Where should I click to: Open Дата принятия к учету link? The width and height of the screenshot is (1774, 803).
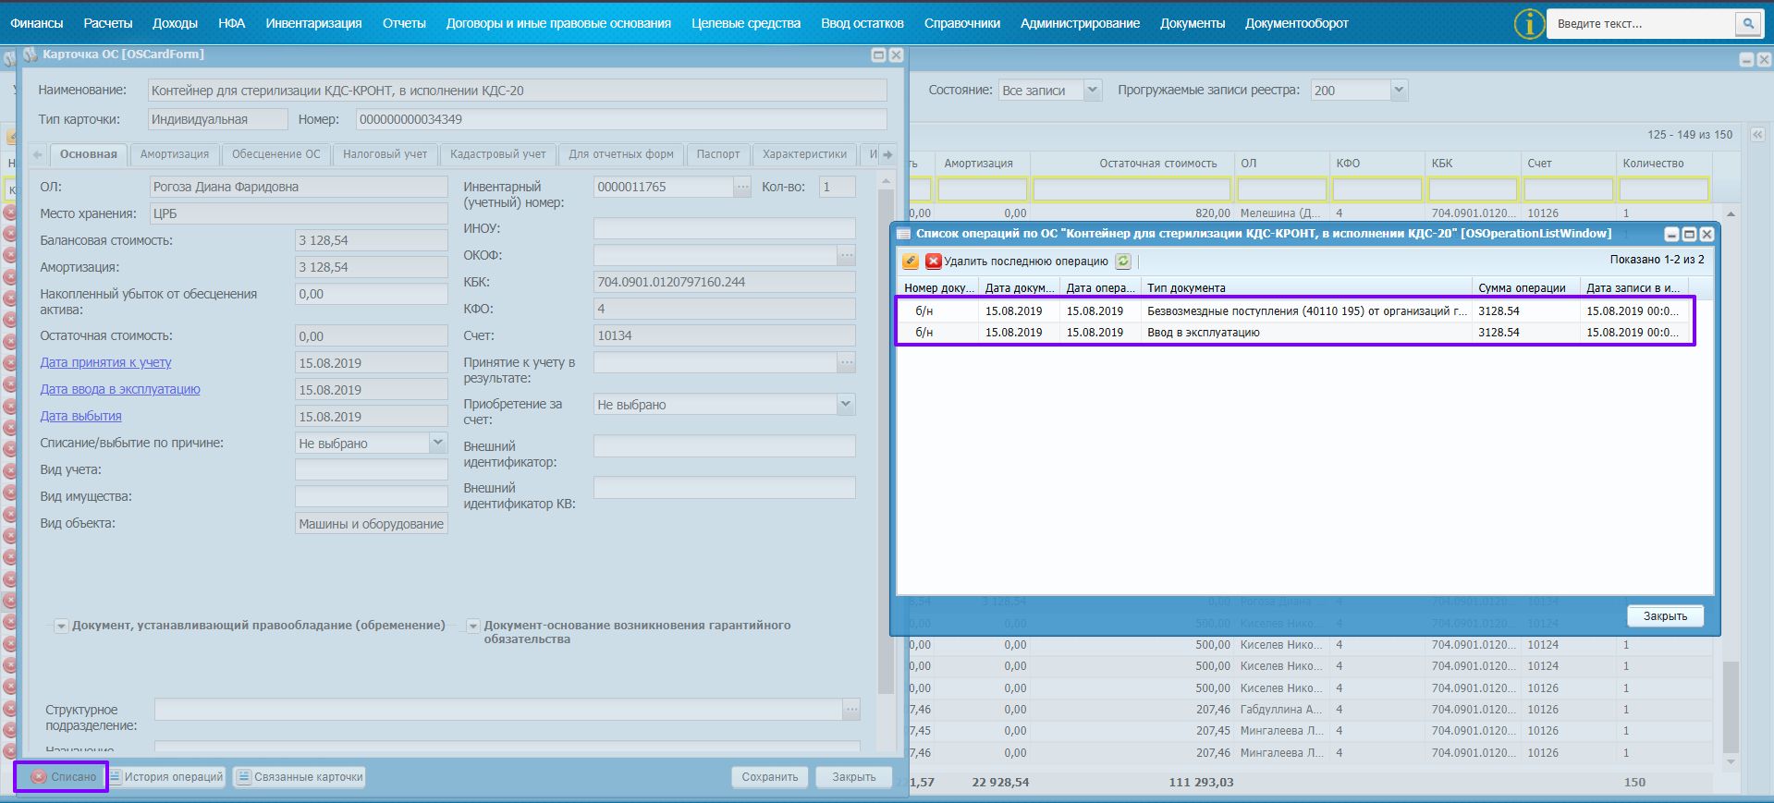105,363
